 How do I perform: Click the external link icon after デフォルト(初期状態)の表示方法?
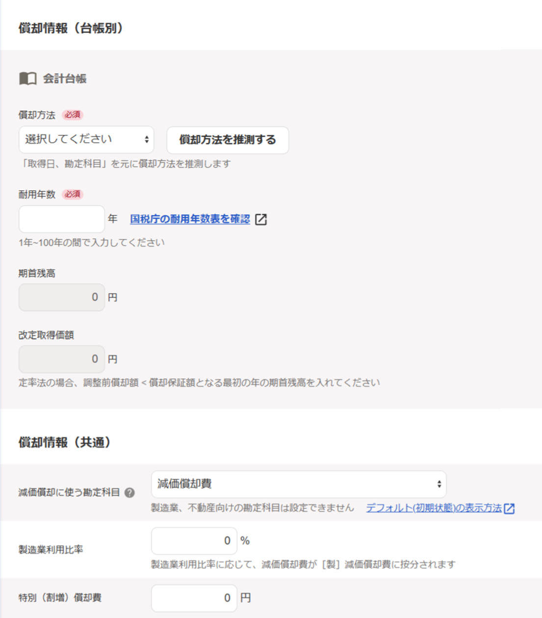[509, 509]
